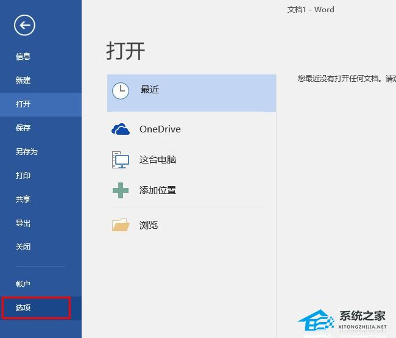Select the 最近 location label
This screenshot has height=338, width=396.
150,90
